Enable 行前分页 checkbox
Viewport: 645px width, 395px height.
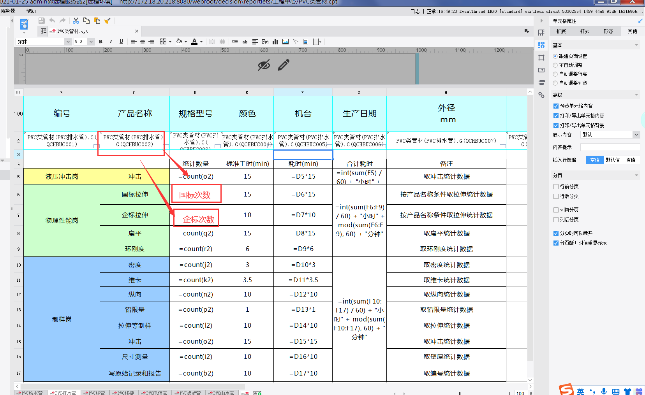(x=556, y=186)
